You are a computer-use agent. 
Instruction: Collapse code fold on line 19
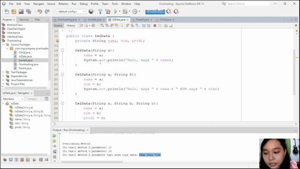pyautogui.click(x=62, y=75)
